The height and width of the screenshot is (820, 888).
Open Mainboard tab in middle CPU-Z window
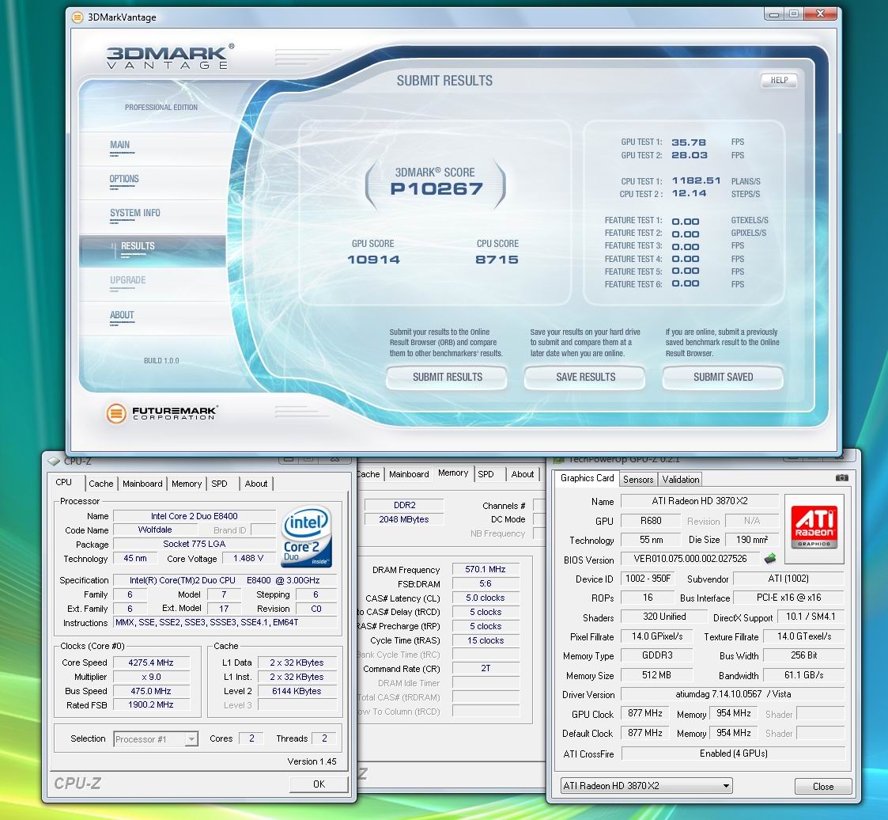(x=409, y=474)
